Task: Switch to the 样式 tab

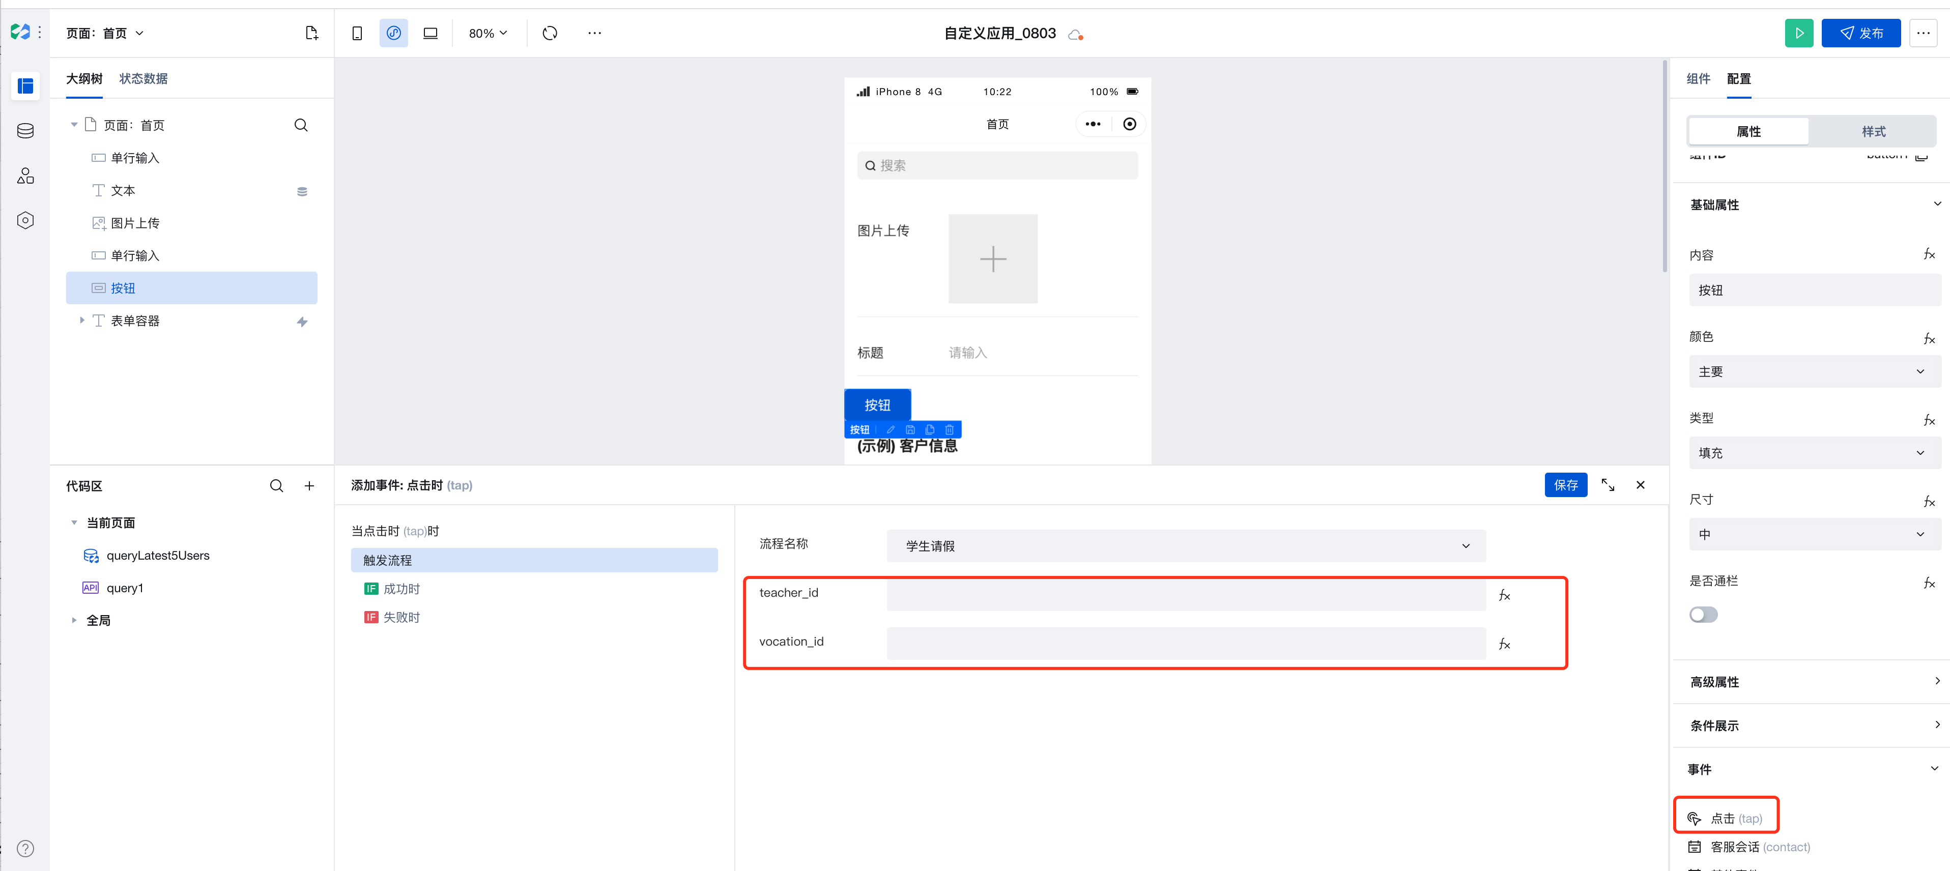Action: coord(1873,132)
